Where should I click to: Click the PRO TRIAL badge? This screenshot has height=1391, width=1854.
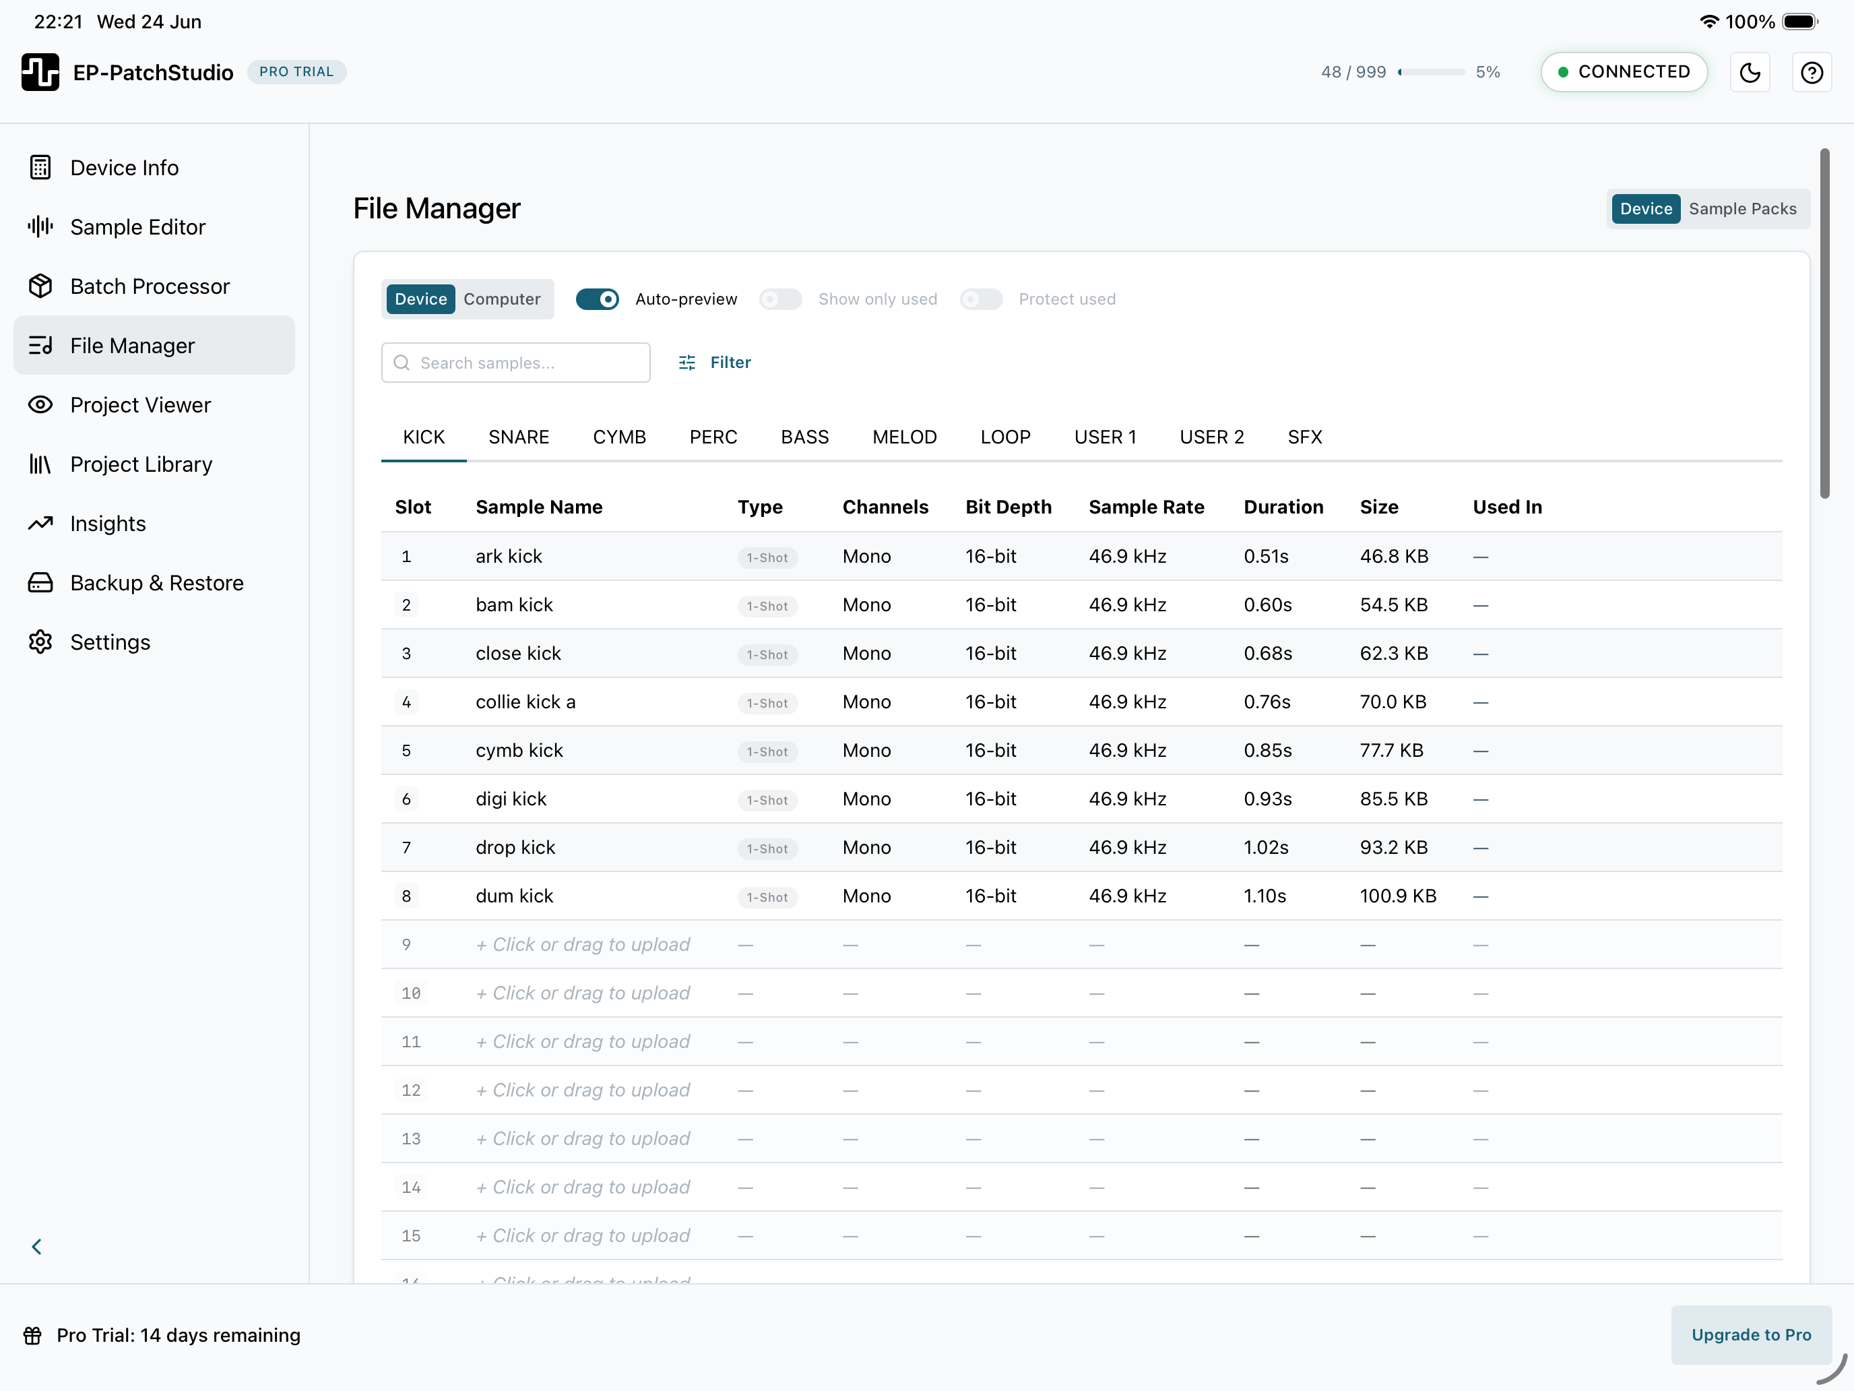pyautogui.click(x=296, y=72)
